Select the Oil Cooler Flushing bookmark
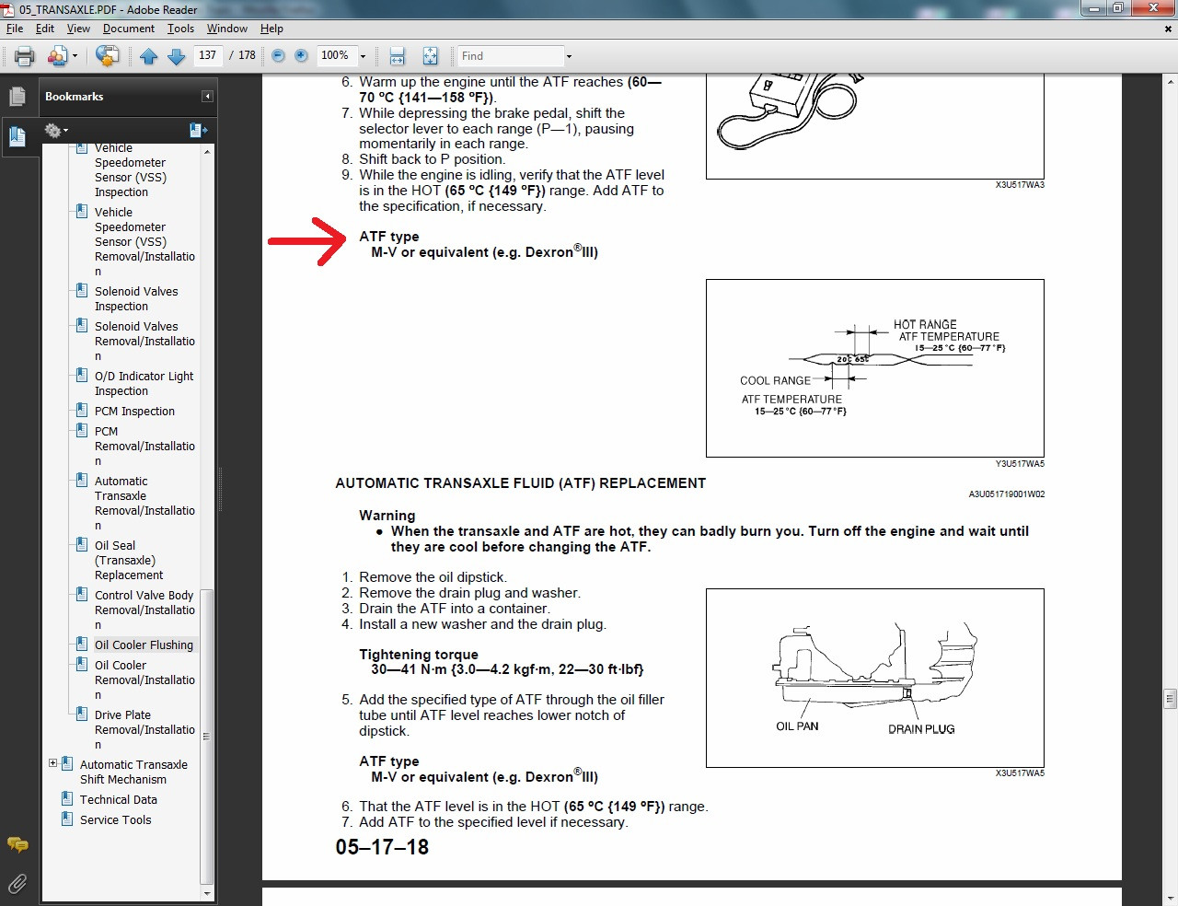1178x906 pixels. pyautogui.click(x=144, y=645)
